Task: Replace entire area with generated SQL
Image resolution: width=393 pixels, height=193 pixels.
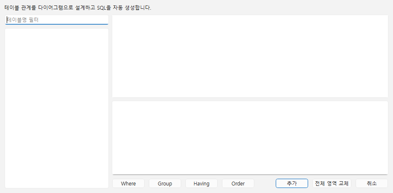Action: [x=332, y=183]
